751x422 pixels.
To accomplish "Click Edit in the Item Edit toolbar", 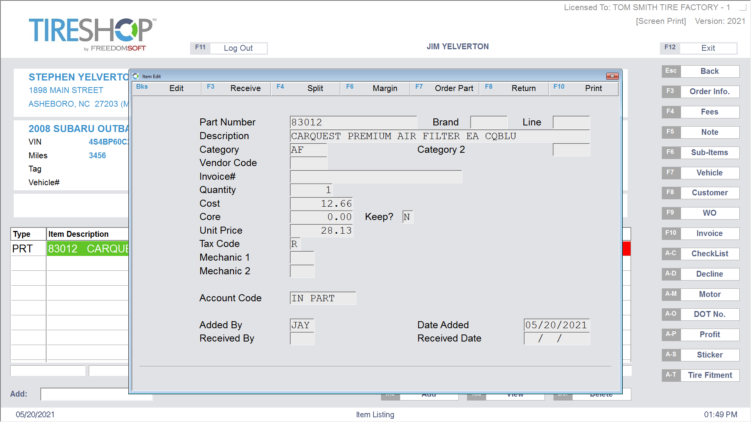I will tap(167, 88).
